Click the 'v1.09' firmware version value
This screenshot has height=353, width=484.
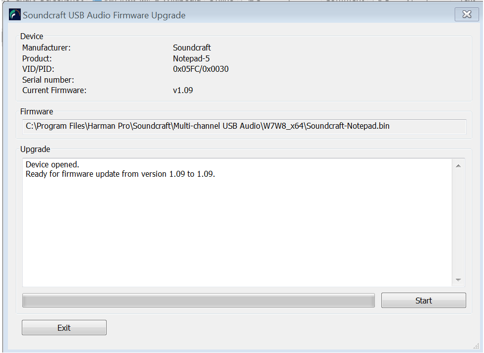[183, 90]
